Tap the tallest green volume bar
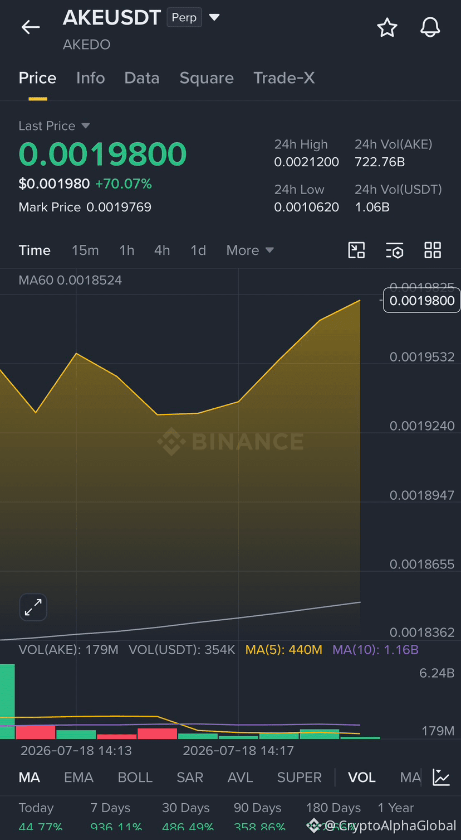 point(7,702)
